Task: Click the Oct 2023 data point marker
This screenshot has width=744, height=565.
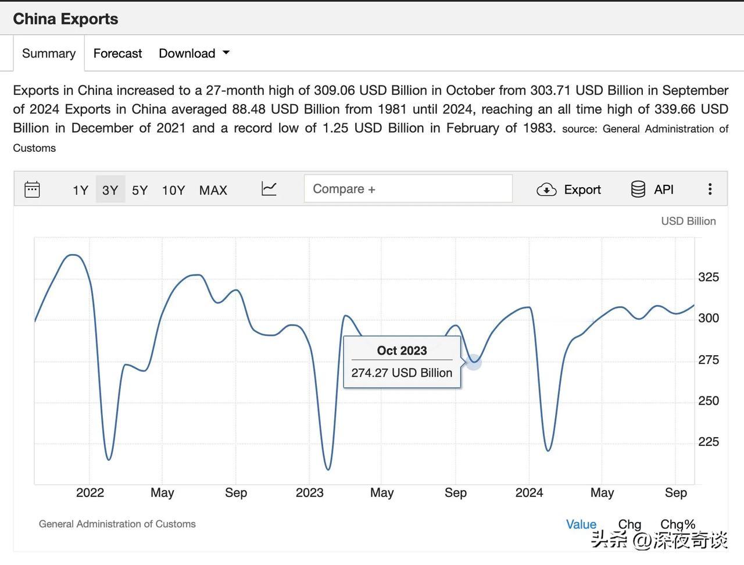Action: [x=474, y=363]
